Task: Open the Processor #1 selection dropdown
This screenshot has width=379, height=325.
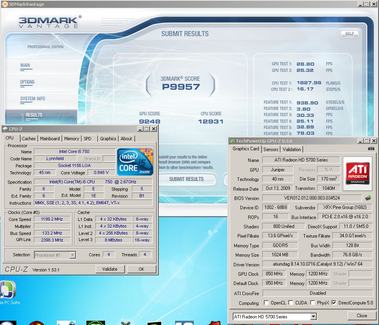Action: [73, 255]
